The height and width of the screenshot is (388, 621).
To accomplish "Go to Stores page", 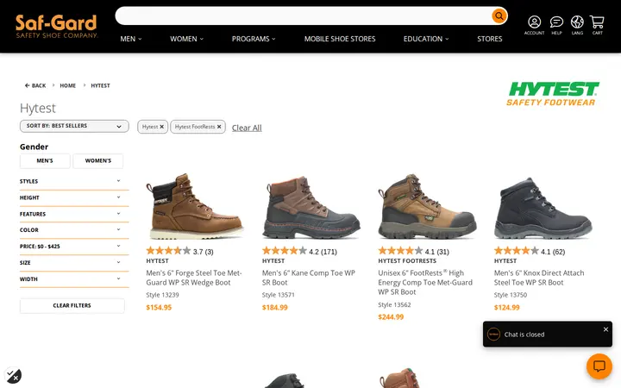I will pos(490,39).
